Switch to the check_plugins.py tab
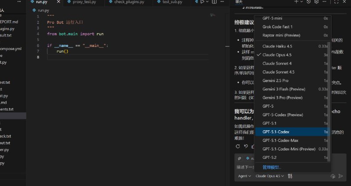Viewport: 351px width, 186px height. click(x=129, y=2)
